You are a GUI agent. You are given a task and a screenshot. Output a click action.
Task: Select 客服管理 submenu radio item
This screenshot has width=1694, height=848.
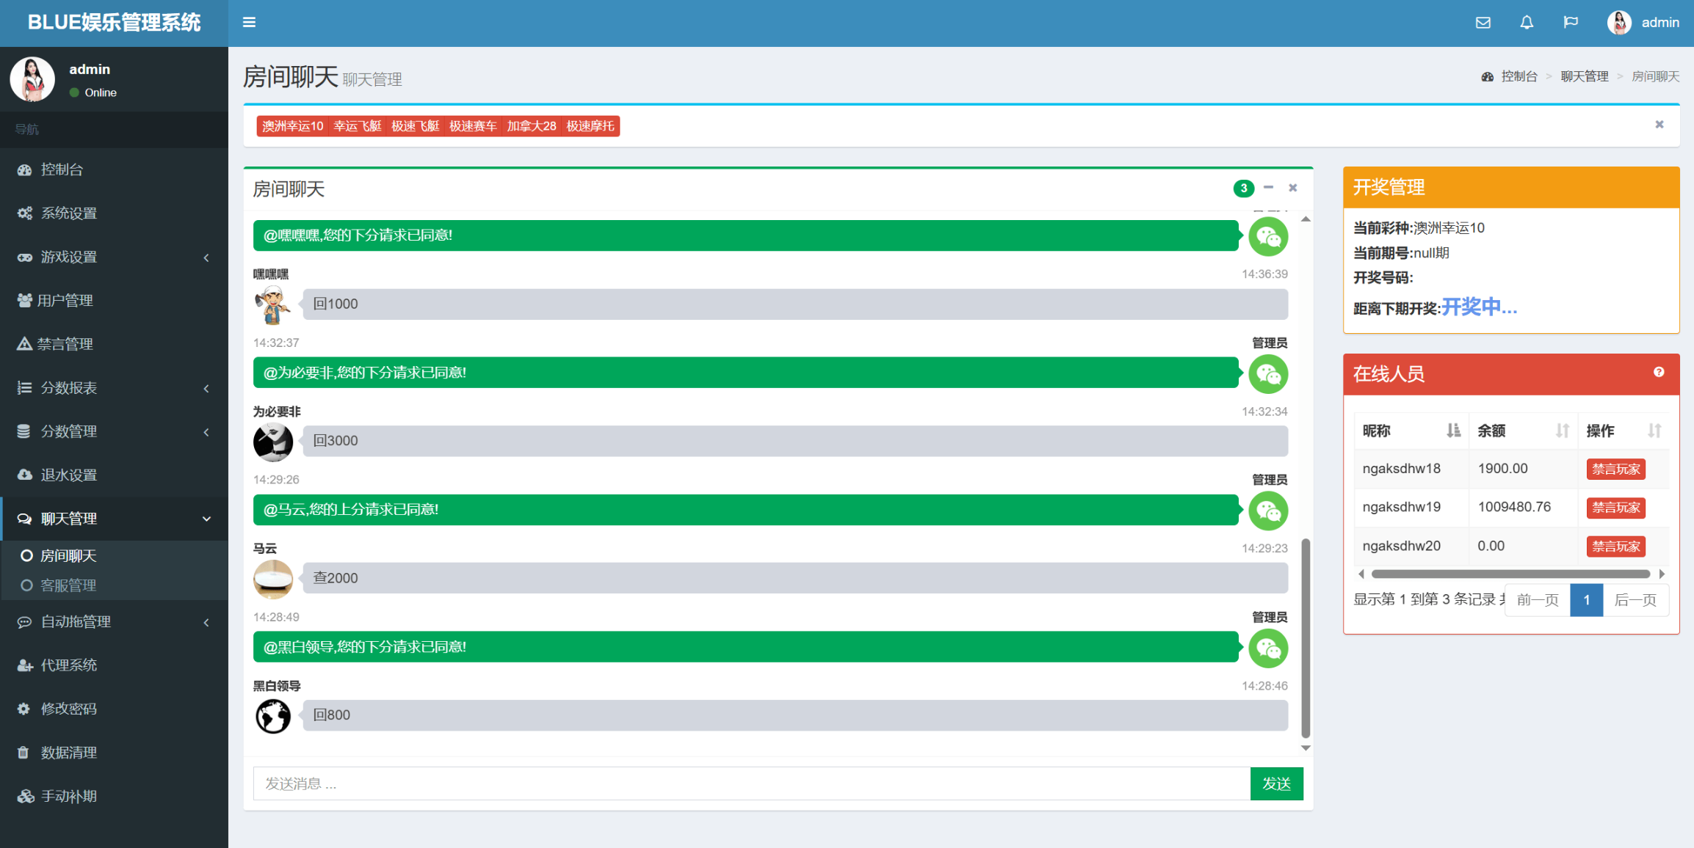pos(68,585)
